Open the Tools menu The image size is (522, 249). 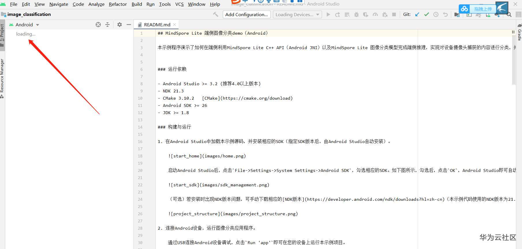[165, 4]
